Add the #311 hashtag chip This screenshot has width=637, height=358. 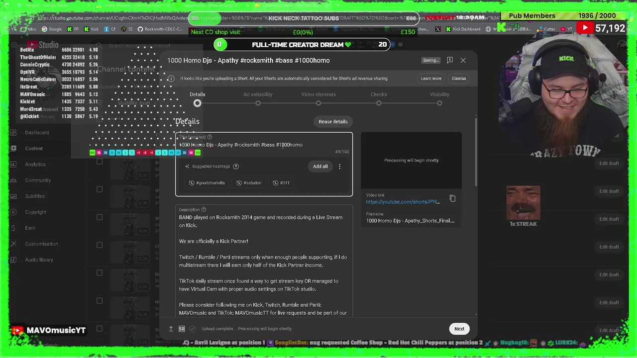click(281, 183)
